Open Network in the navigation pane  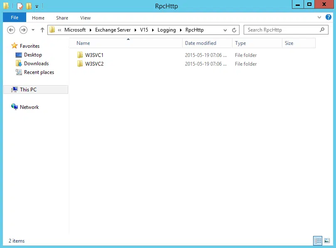30,107
